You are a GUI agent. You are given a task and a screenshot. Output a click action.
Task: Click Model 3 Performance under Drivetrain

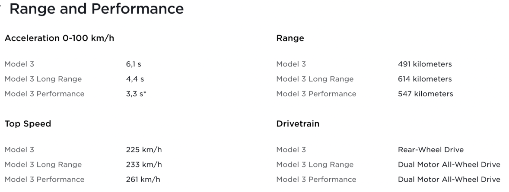(316, 179)
